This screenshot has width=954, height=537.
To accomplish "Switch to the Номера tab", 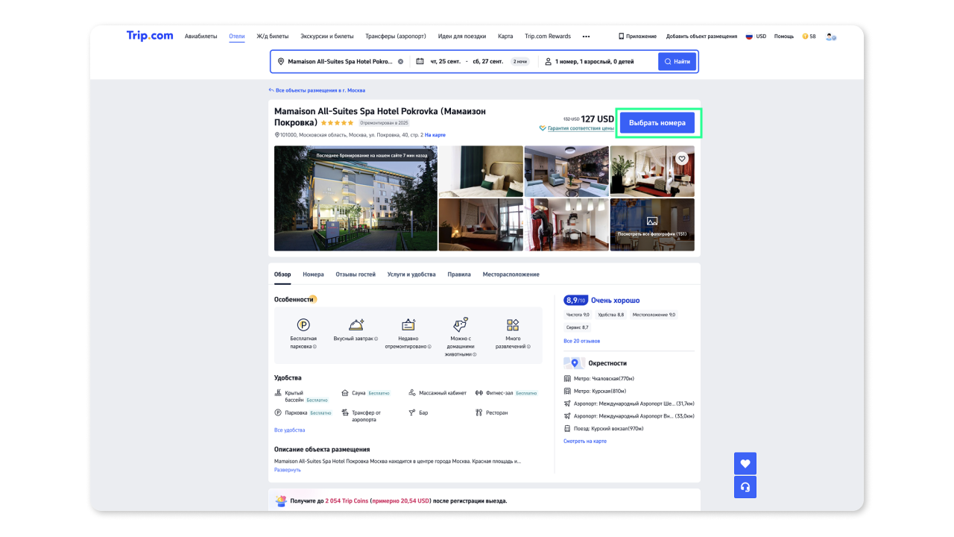I will 313,274.
